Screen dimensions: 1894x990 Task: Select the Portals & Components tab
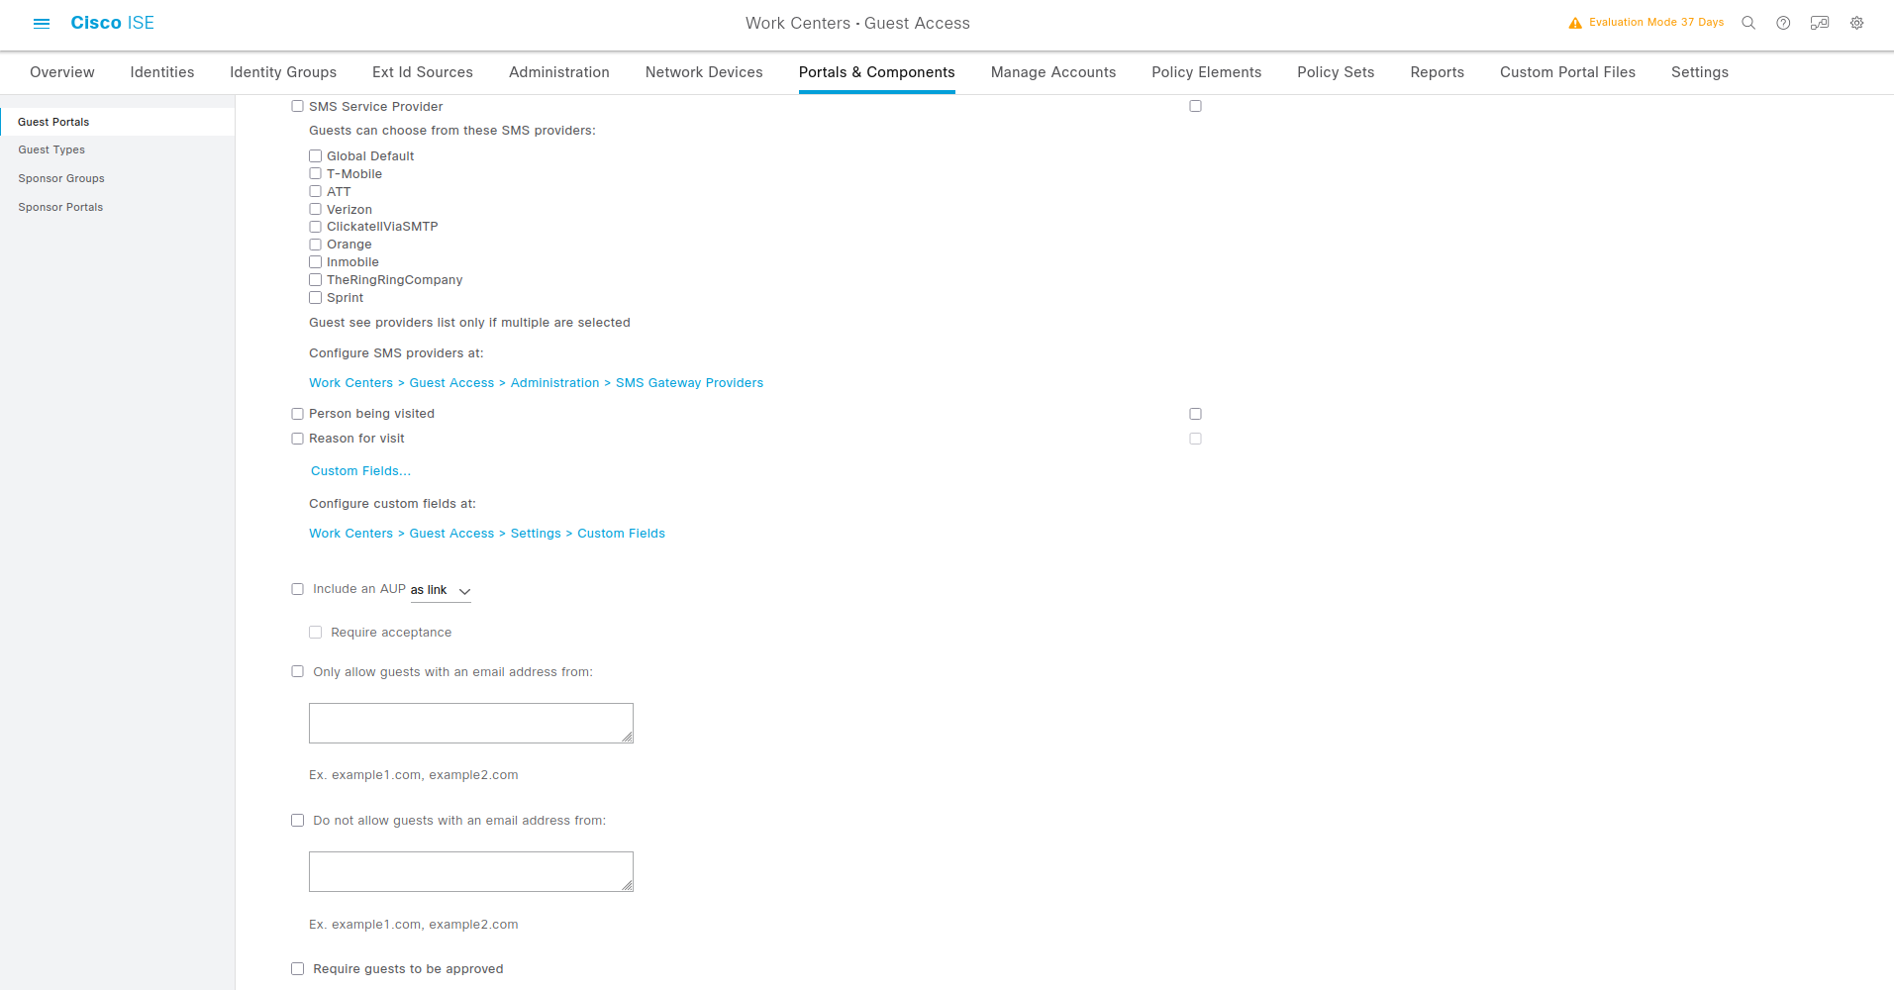877,72
